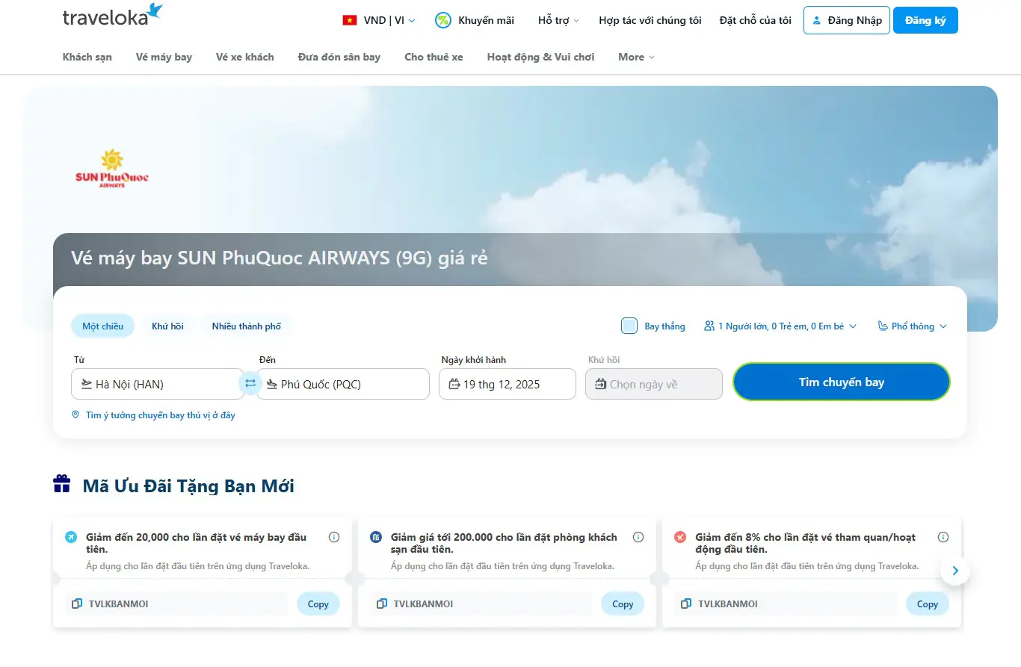The height and width of the screenshot is (667, 1021).
Task: Select the Nhiều thành phố trip type
Action: click(x=246, y=326)
